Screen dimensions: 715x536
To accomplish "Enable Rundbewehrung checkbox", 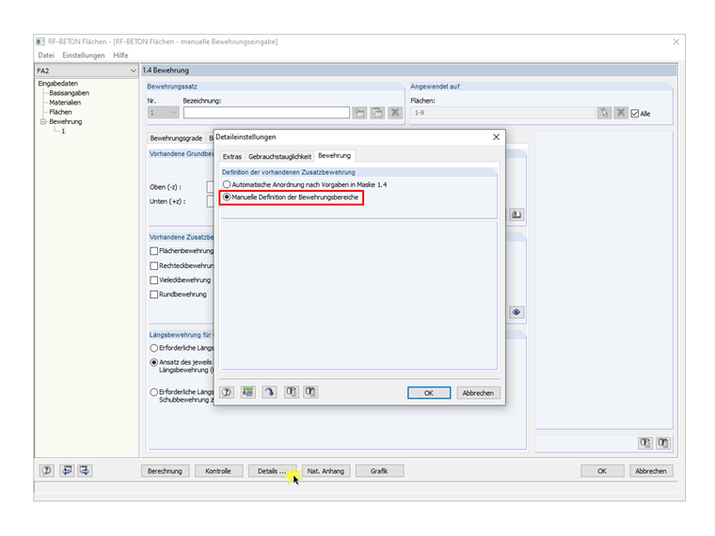I will 154,295.
